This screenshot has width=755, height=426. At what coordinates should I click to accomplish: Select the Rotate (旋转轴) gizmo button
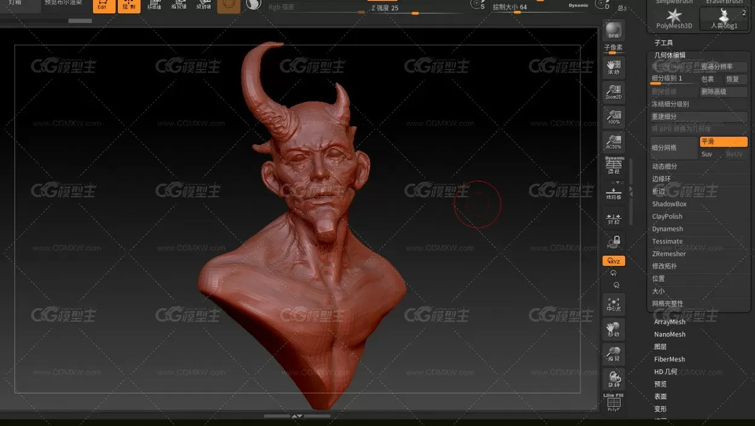coord(204,5)
